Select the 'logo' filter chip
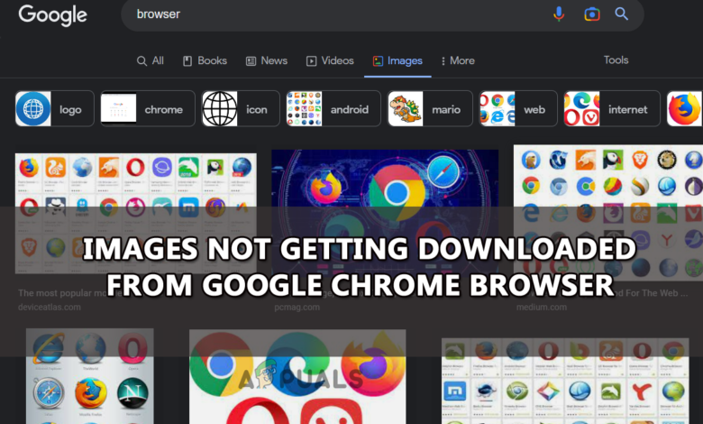The width and height of the screenshot is (703, 424). 55,109
